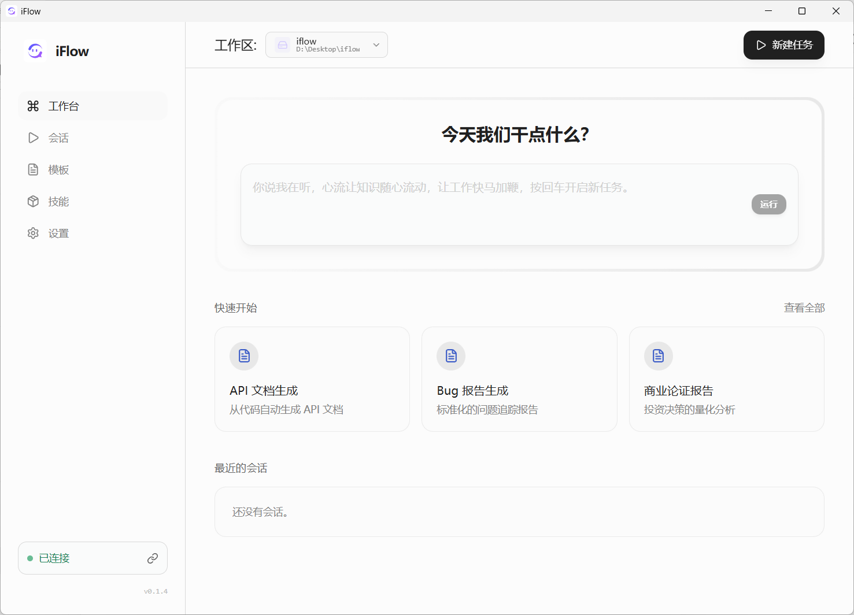Expand the workspace dropdown chevron
This screenshot has height=615, width=854.
376,45
